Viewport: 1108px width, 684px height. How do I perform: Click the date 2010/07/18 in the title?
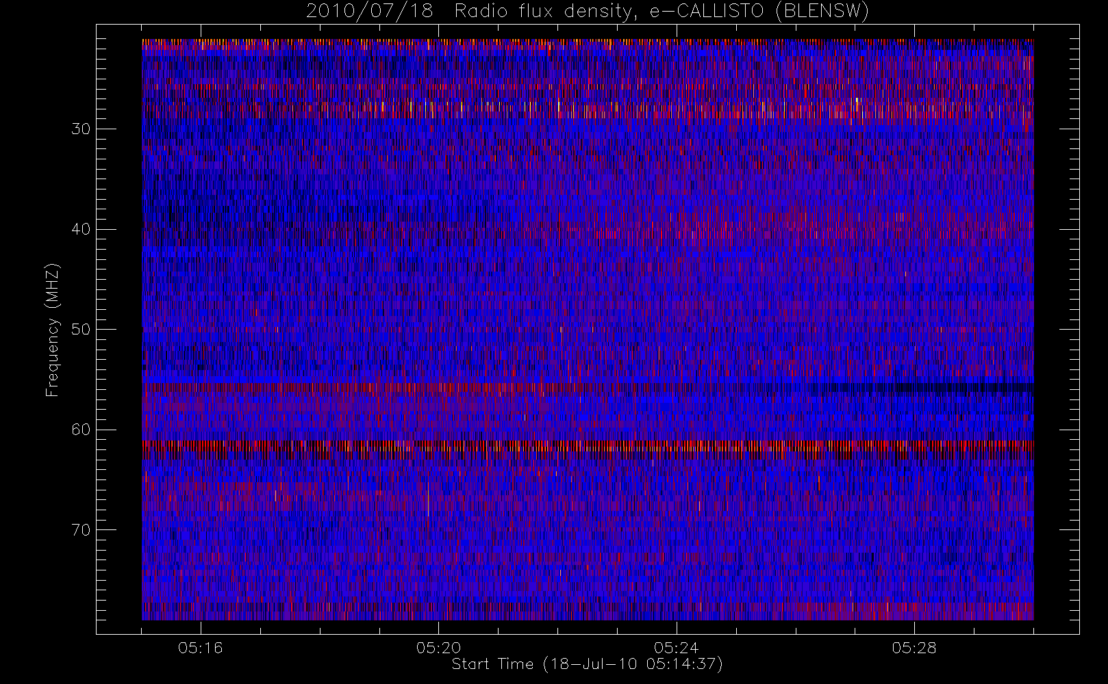369,11
